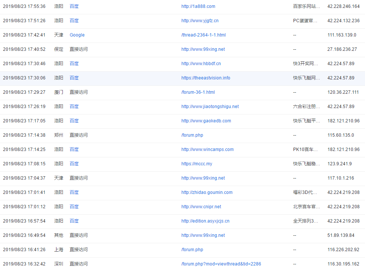Select the IP address 42.228.246.164
Image resolution: width=365 pixels, height=270 pixels.
(x=343, y=6)
